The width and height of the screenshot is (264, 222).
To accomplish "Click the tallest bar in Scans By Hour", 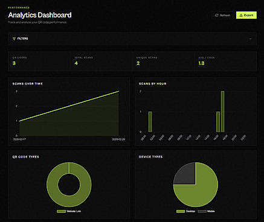I will click(x=222, y=112).
